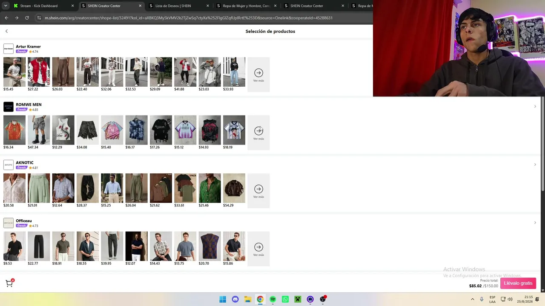The height and width of the screenshot is (306, 545).
Task: Open the Artur Kramer store name link
Action: pos(28,46)
